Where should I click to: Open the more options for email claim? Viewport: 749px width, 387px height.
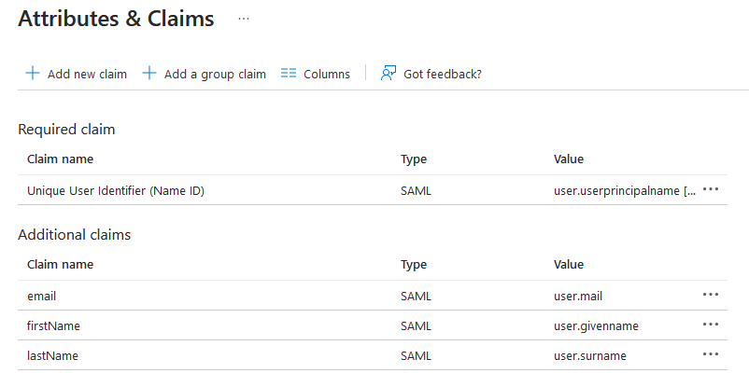click(711, 295)
